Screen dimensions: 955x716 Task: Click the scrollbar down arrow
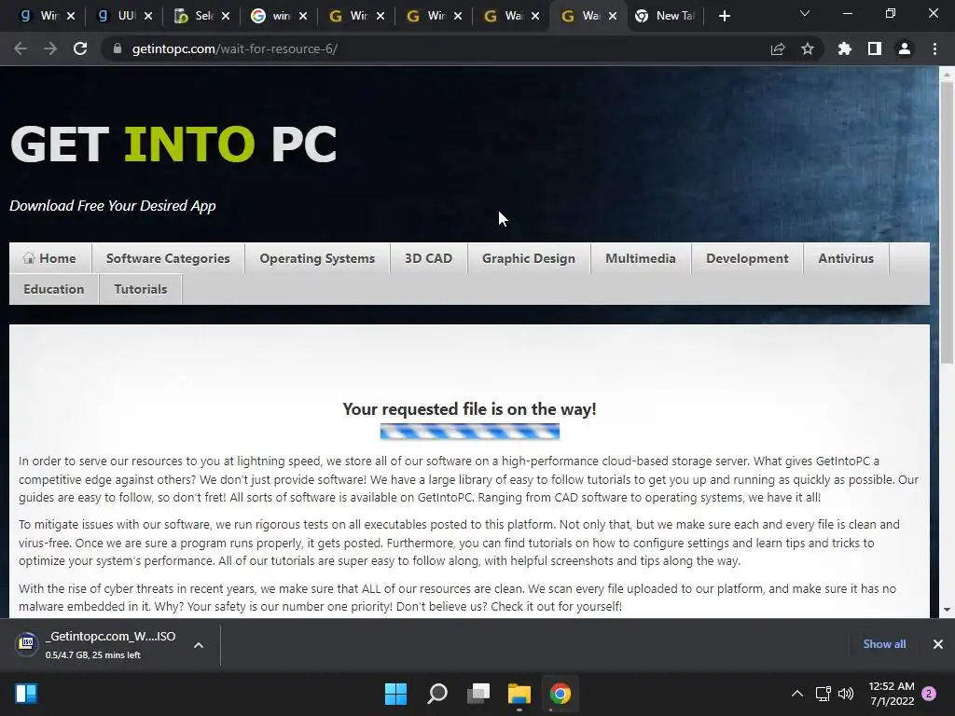pos(947,609)
